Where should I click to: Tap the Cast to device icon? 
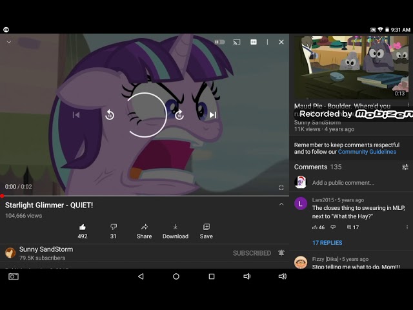pos(237,42)
